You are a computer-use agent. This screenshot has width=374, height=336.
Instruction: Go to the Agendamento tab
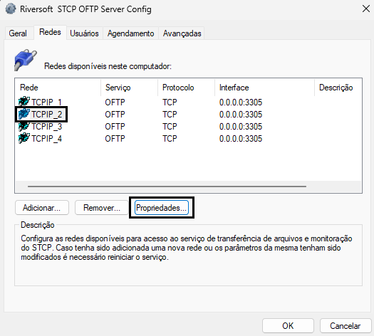[x=130, y=33]
